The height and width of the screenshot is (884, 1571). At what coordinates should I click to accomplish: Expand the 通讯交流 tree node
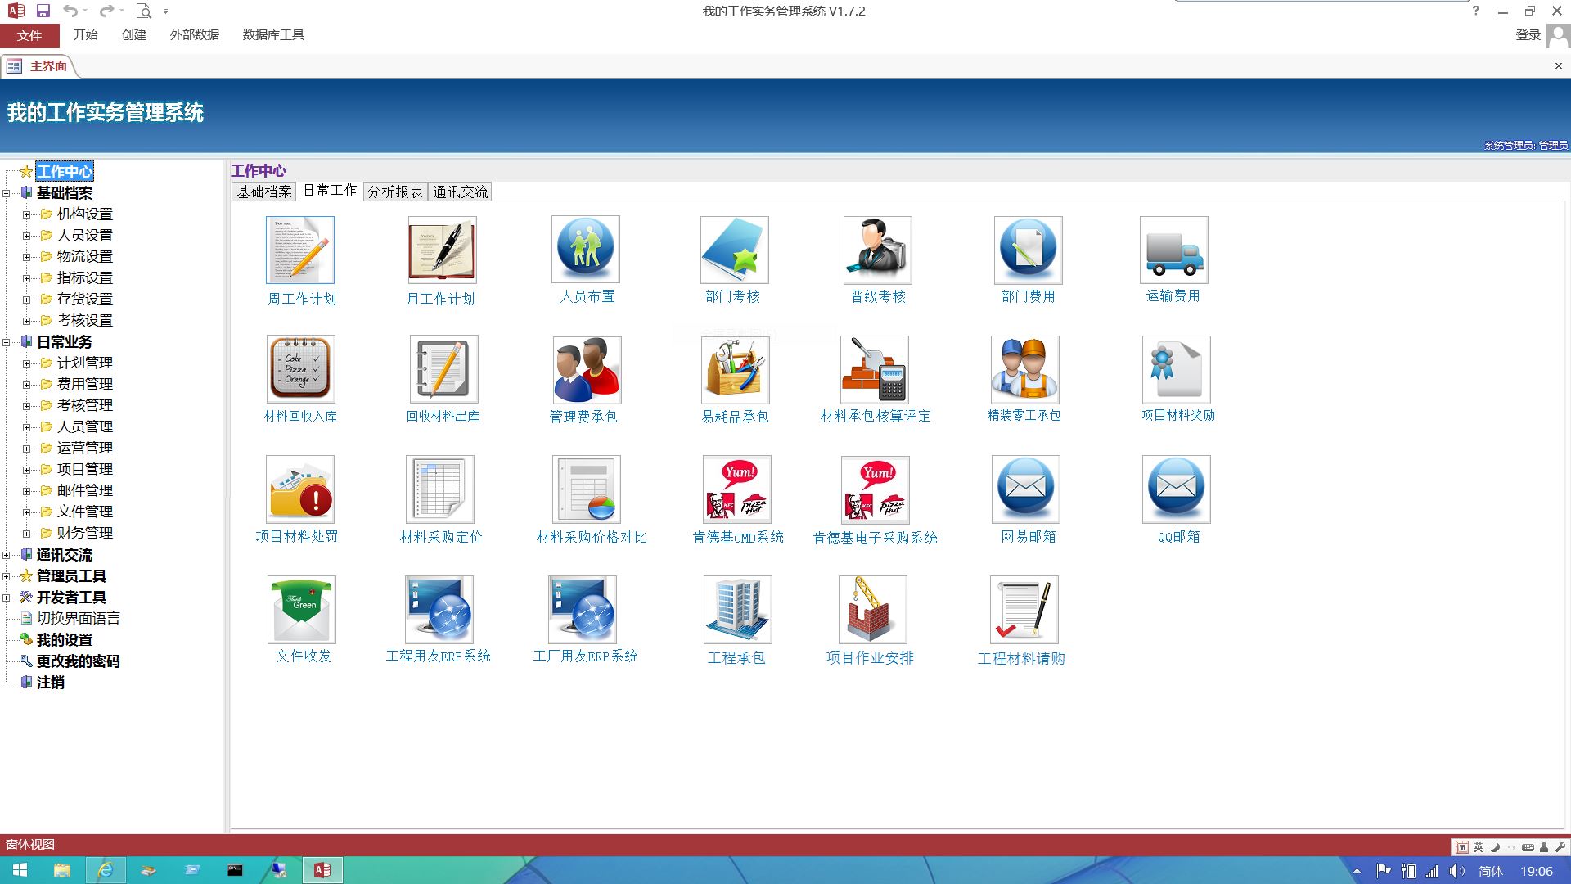coord(7,555)
